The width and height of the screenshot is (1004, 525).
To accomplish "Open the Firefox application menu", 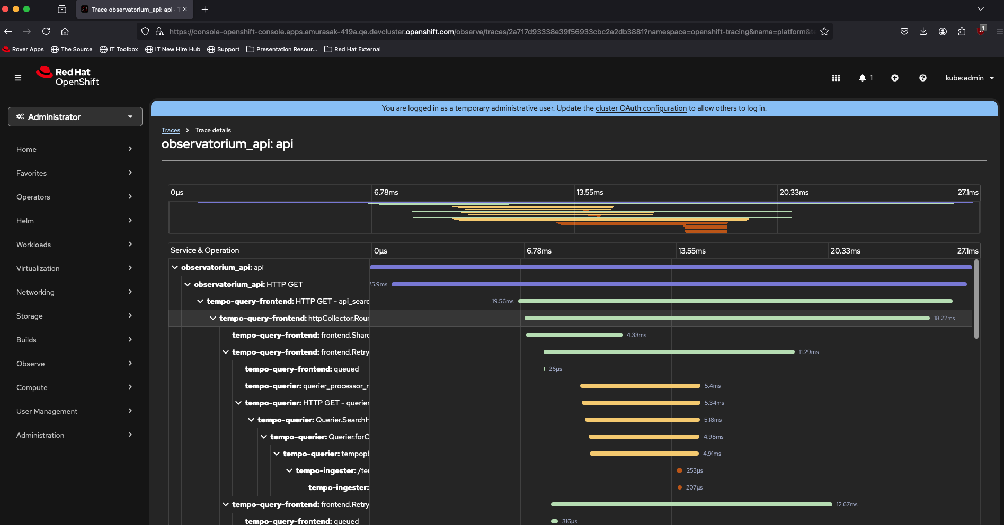I will tap(999, 31).
